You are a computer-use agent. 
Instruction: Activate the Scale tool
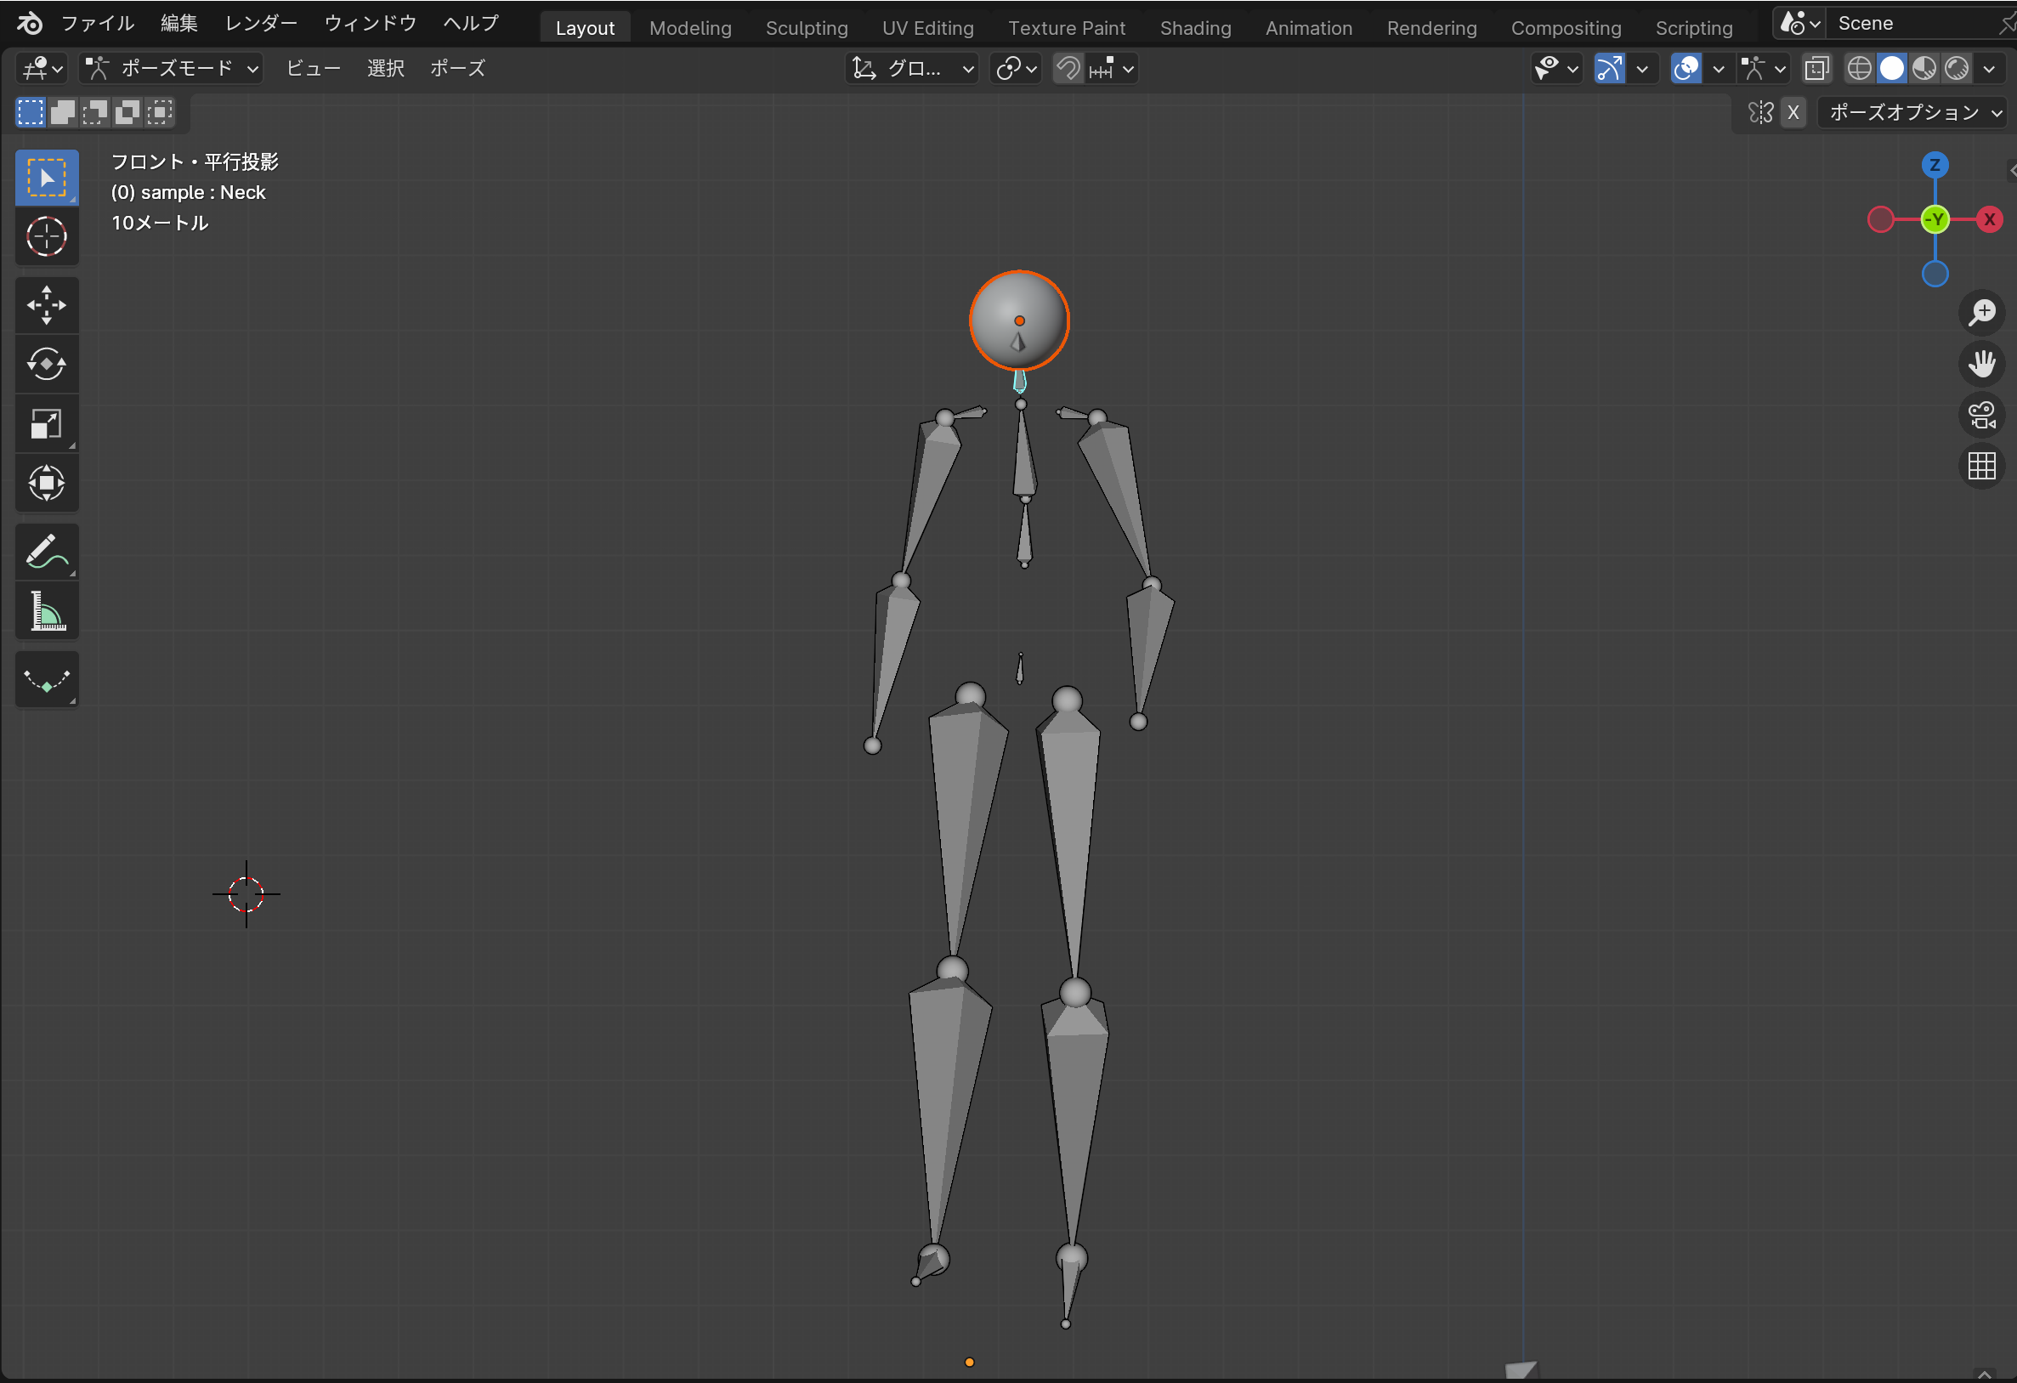tap(47, 423)
